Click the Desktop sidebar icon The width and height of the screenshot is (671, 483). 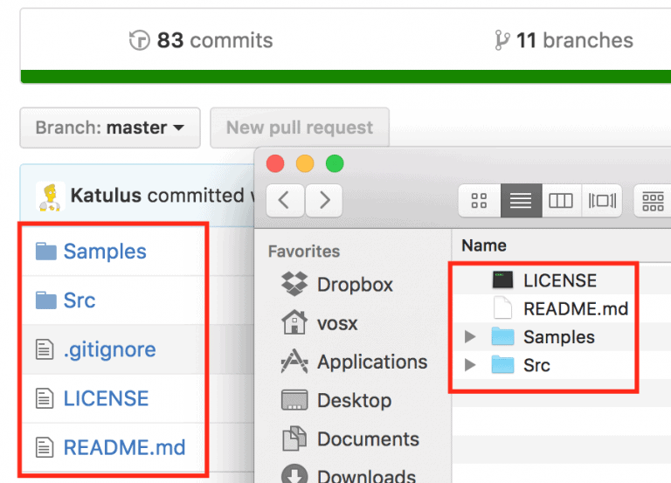tap(294, 400)
